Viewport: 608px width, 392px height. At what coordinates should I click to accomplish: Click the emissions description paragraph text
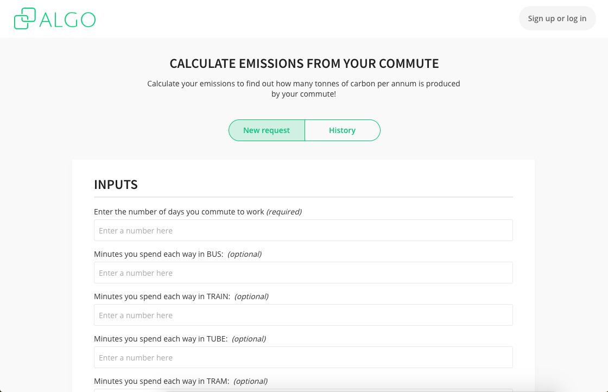303,89
